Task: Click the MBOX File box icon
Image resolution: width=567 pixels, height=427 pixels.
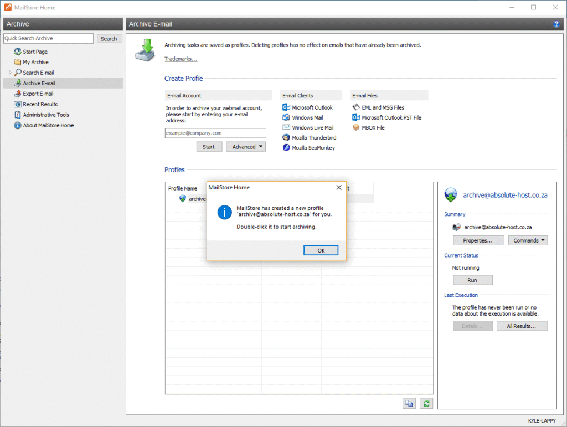Action: point(356,127)
